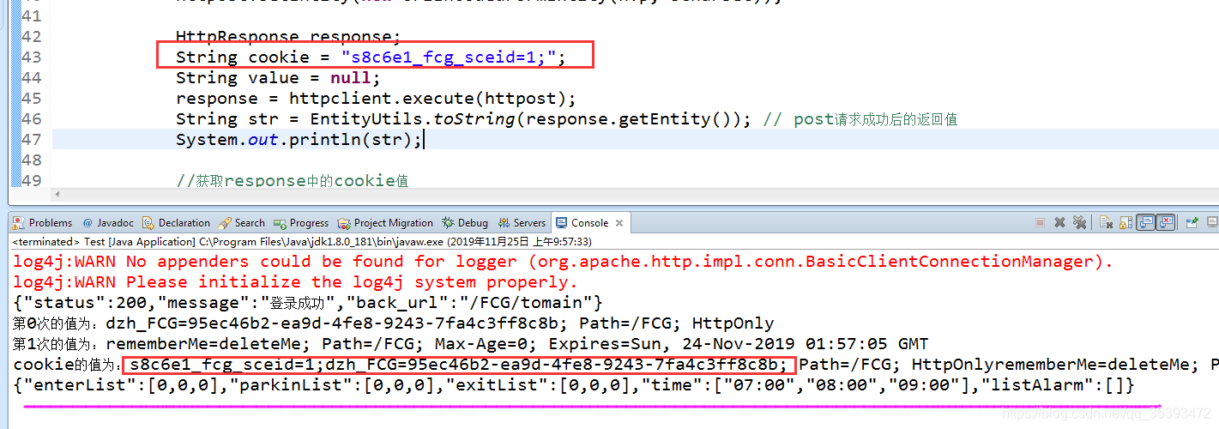Click the line 49 comment about response cookie
Screen dimensions: 1219x429
[292, 180]
